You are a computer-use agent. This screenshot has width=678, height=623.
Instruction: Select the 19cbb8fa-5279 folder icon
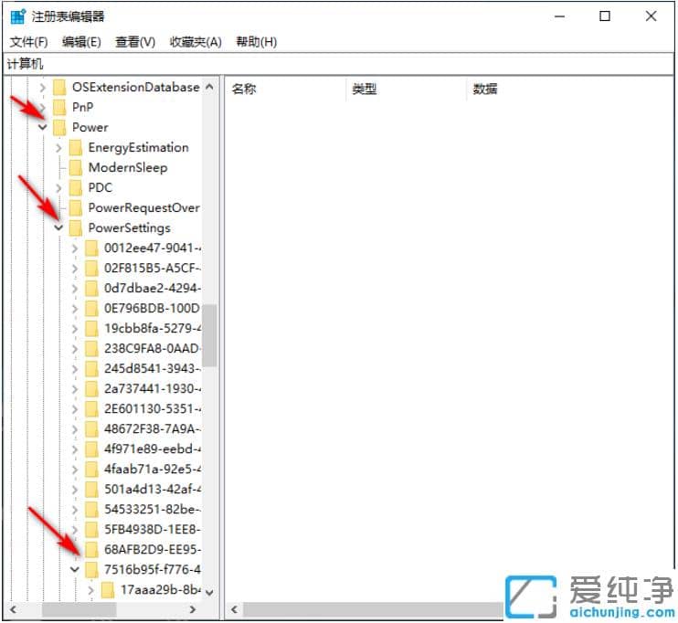pos(91,328)
